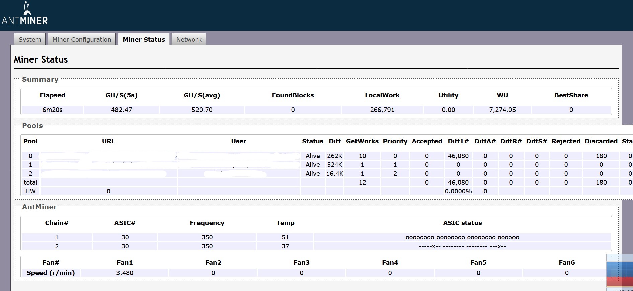633x291 pixels.
Task: Click the Summary section title
Action: pos(40,79)
